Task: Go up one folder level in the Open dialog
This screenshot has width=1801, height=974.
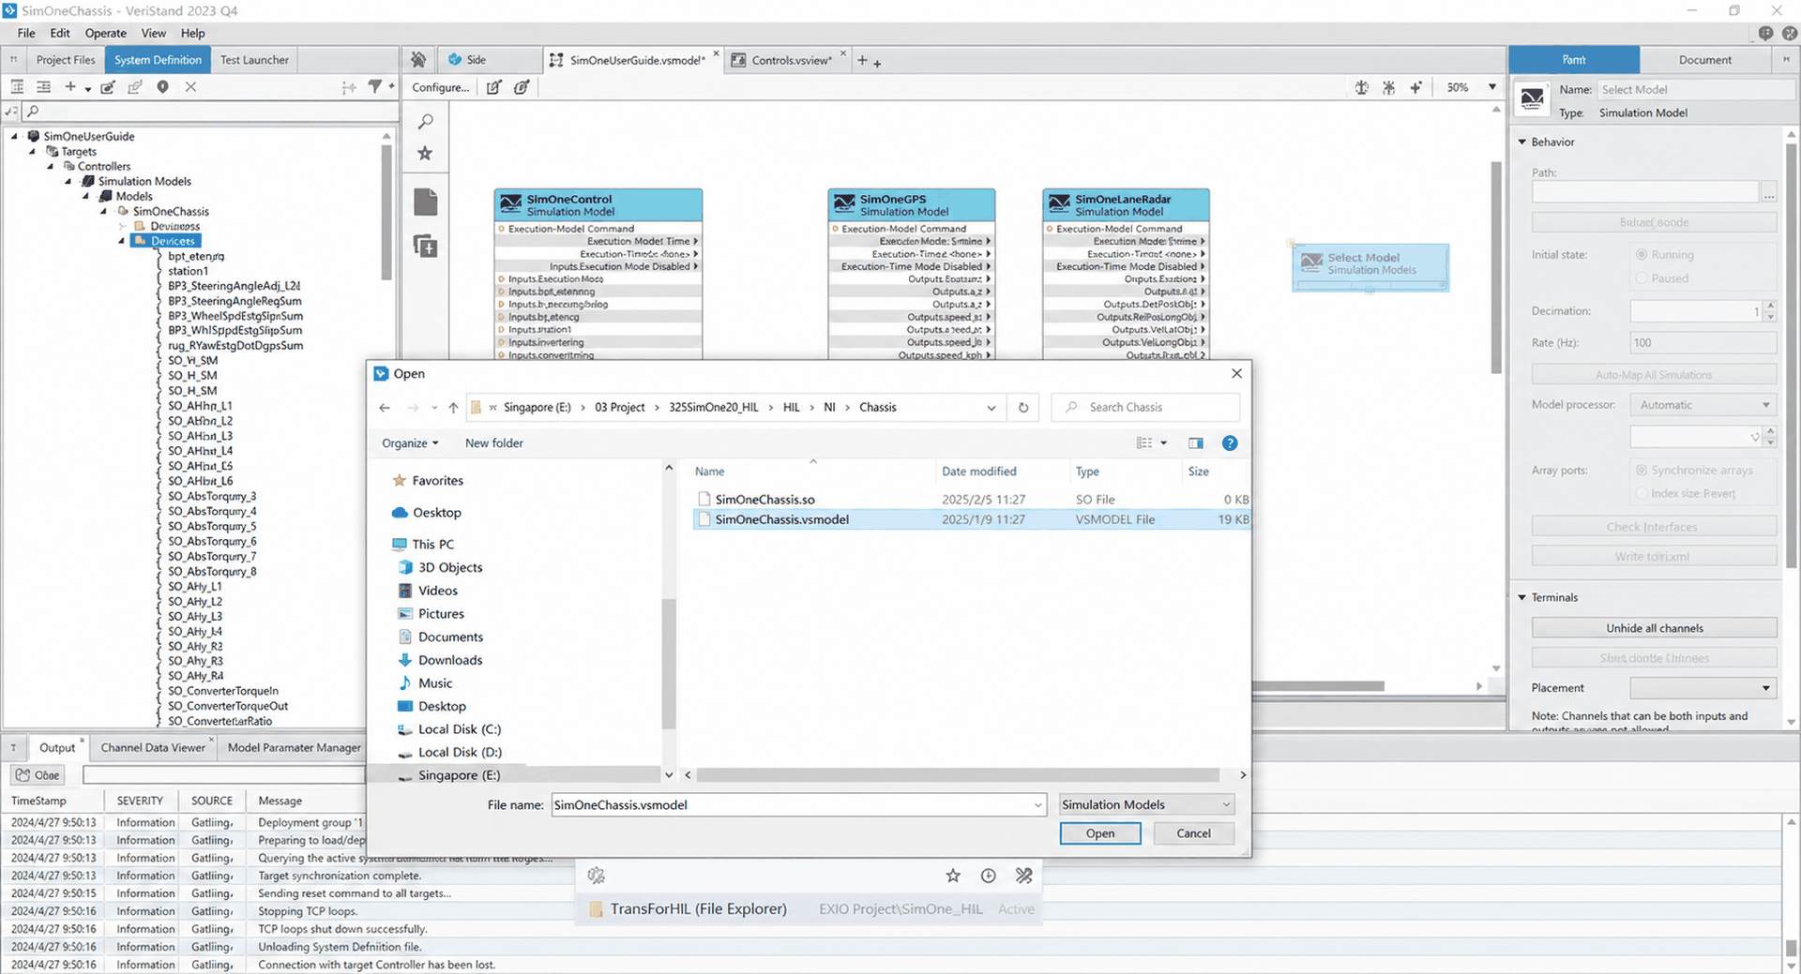Action: click(x=453, y=408)
